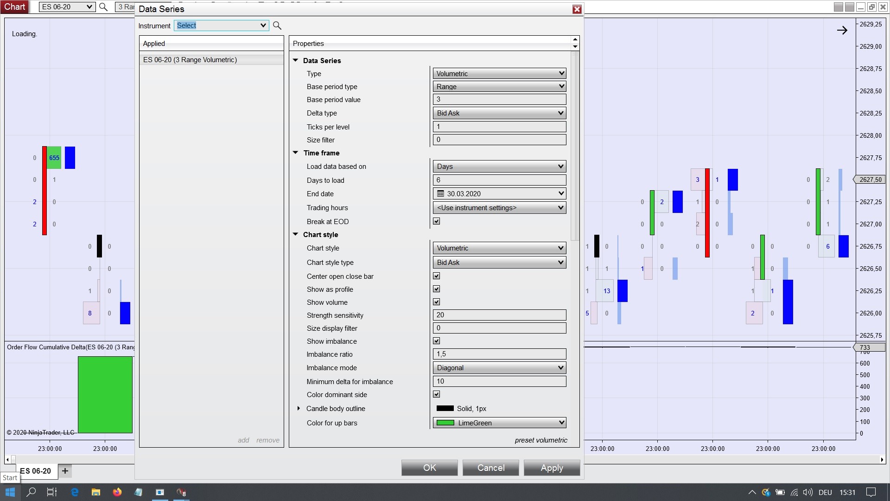Select ES 06-20 (3 Range Volumetric) entry
Viewport: 890px width, 501px height.
tap(190, 60)
